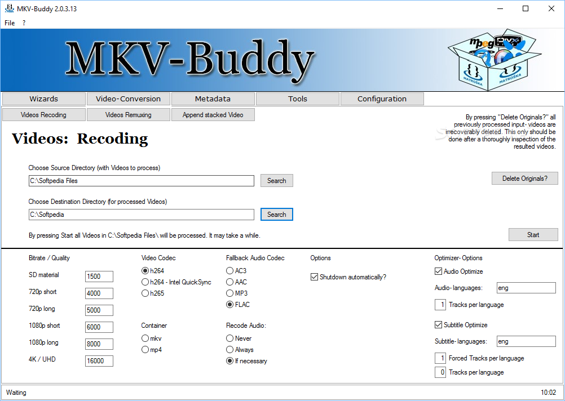Click the SD material bitrate field
The height and width of the screenshot is (401, 565).
(x=99, y=277)
